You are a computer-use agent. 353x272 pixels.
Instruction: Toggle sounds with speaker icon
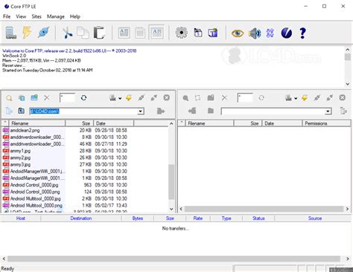coord(255,33)
